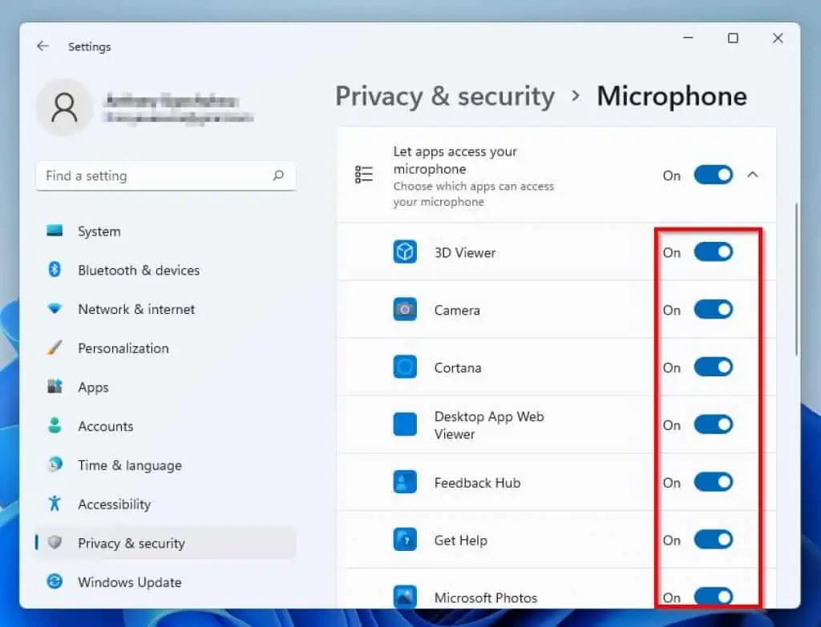
Task: Switch off Get Help microphone access
Action: (712, 540)
